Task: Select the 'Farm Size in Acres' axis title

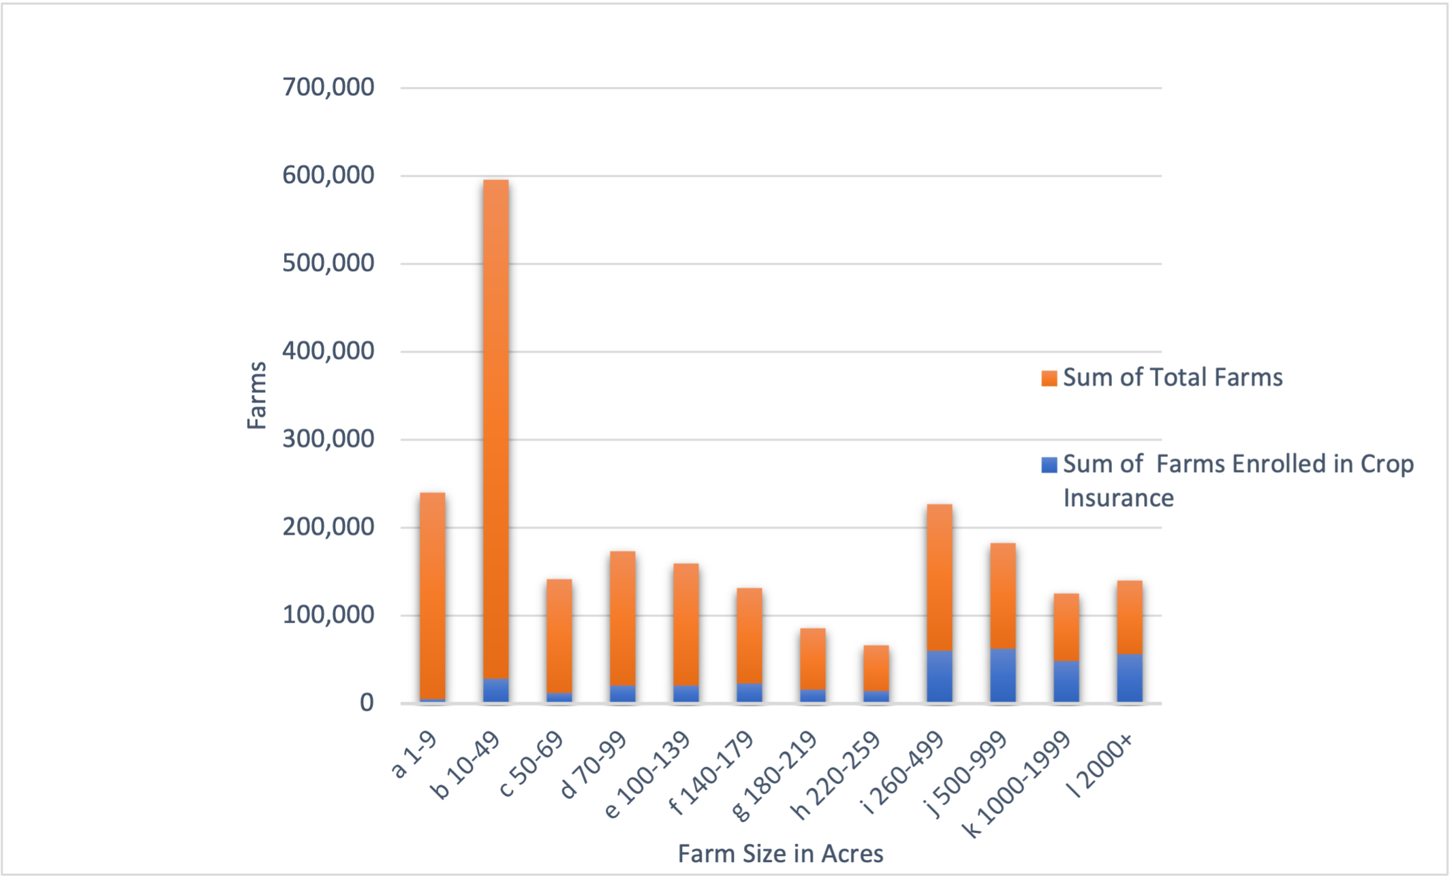Action: coord(780,853)
